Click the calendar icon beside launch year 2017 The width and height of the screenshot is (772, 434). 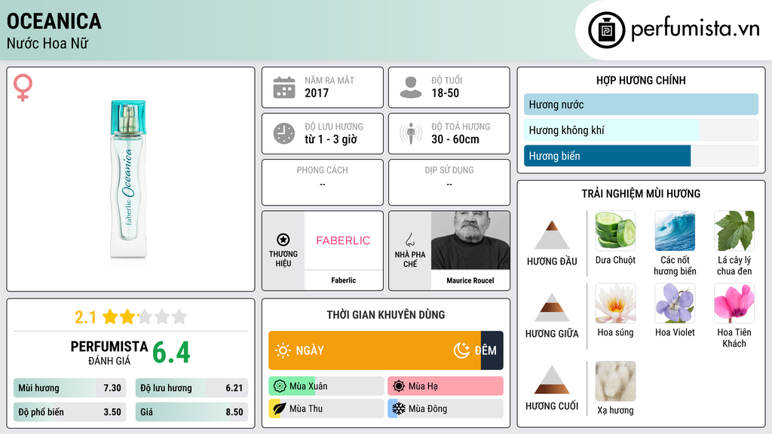coord(284,87)
